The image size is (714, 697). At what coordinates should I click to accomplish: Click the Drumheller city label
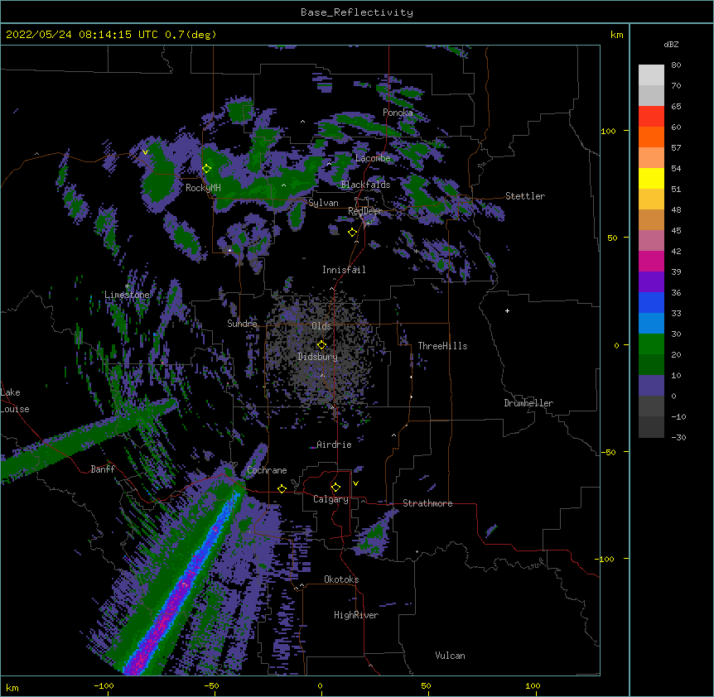[528, 403]
